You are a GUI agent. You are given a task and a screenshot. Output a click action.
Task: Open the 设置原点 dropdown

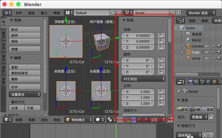pos(25,94)
